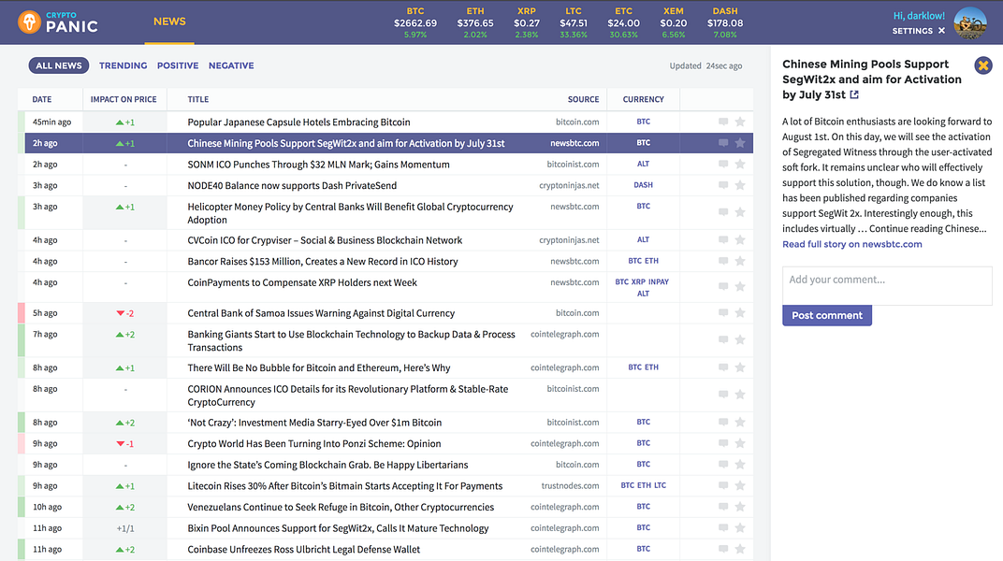Open comments for Bancor Raises story
The height and width of the screenshot is (561, 1003).
[x=723, y=261]
